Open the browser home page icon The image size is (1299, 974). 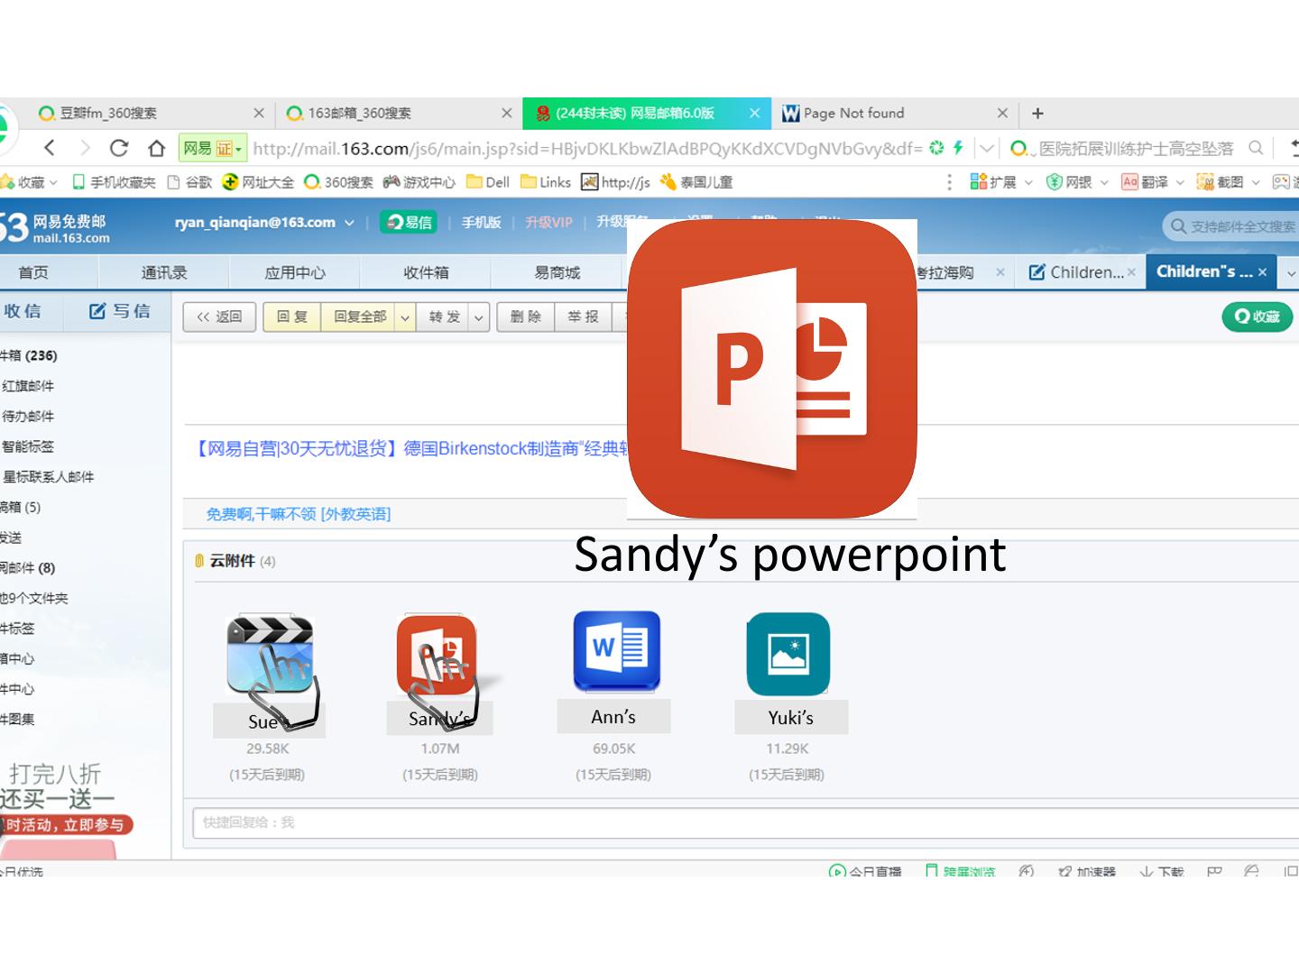click(x=157, y=148)
